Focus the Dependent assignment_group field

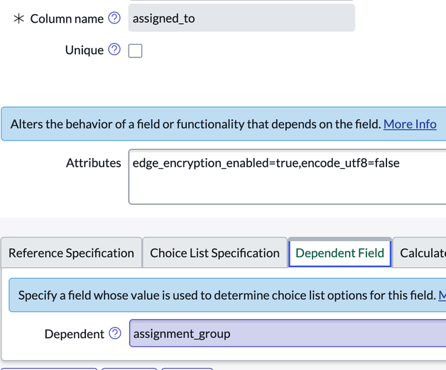288,333
